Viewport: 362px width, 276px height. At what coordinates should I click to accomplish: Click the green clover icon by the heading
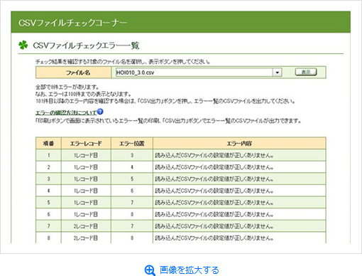[23, 45]
